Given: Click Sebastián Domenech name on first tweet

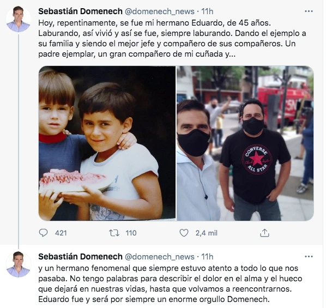Looking at the screenshot, I should (80, 11).
